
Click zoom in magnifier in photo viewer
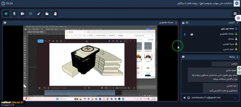[129, 88]
